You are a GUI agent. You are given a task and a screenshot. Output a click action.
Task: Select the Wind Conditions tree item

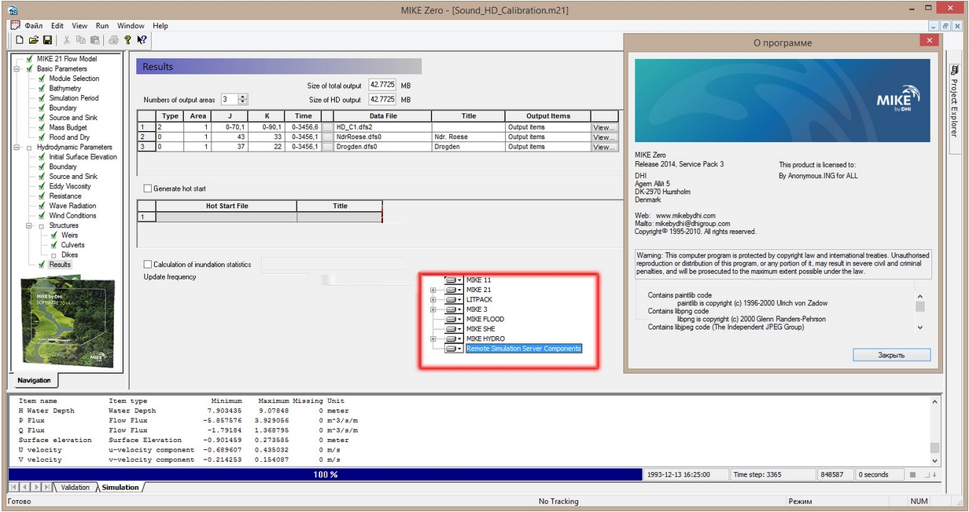tap(72, 215)
